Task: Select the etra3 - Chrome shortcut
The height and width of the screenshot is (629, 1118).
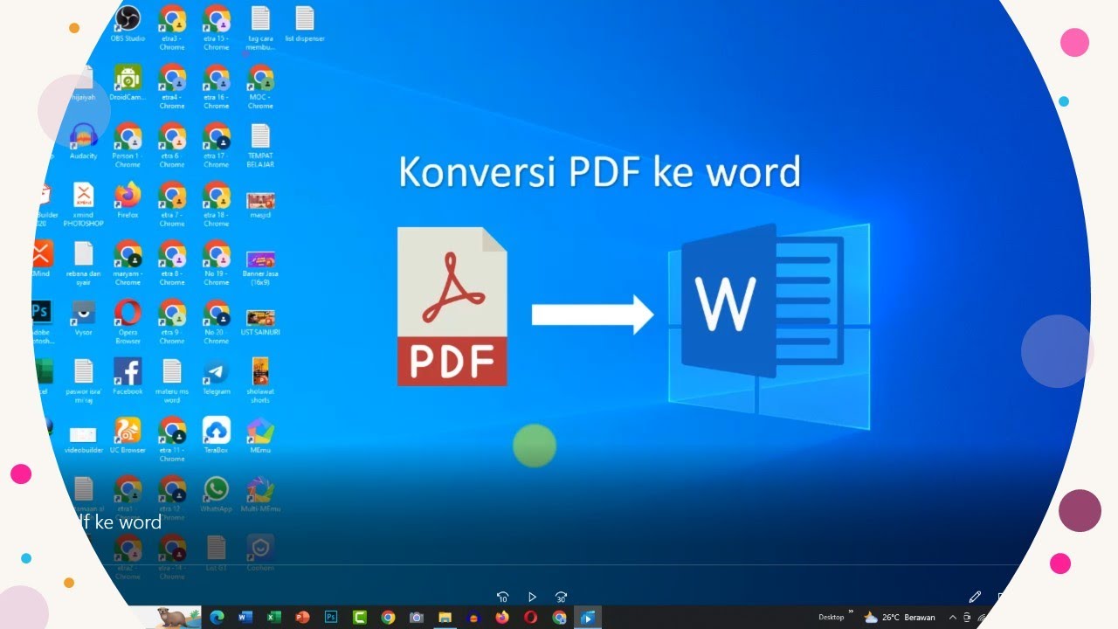Action: 172,28
